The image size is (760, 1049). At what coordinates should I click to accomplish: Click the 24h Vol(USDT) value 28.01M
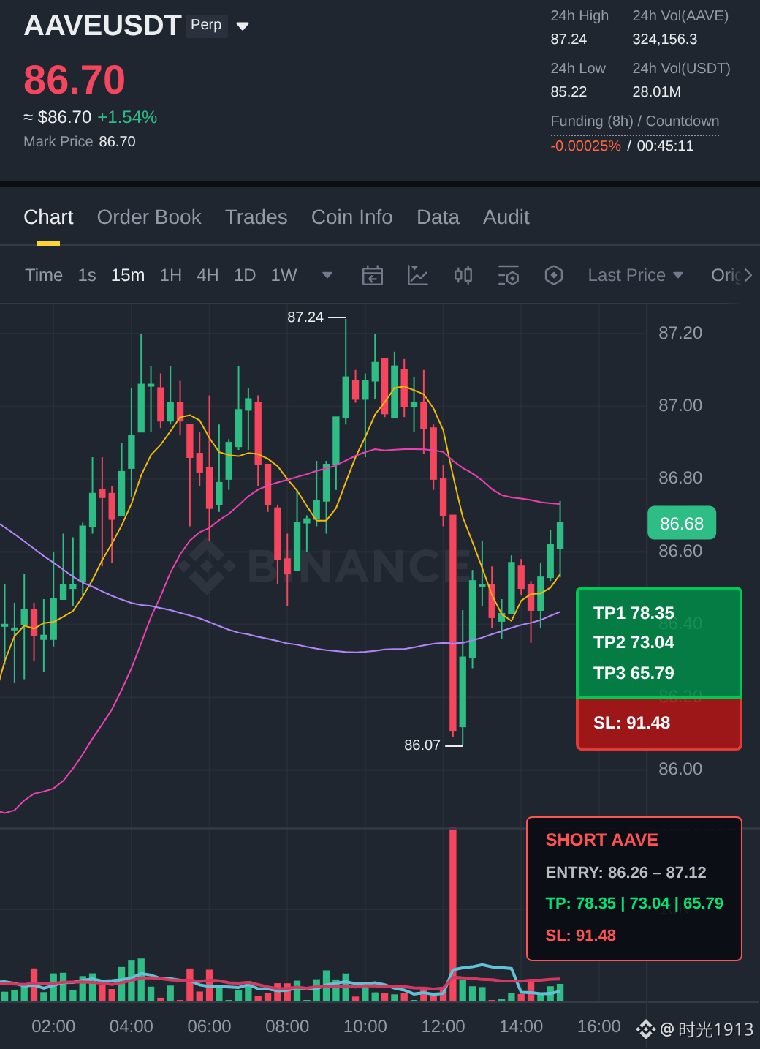coord(657,91)
